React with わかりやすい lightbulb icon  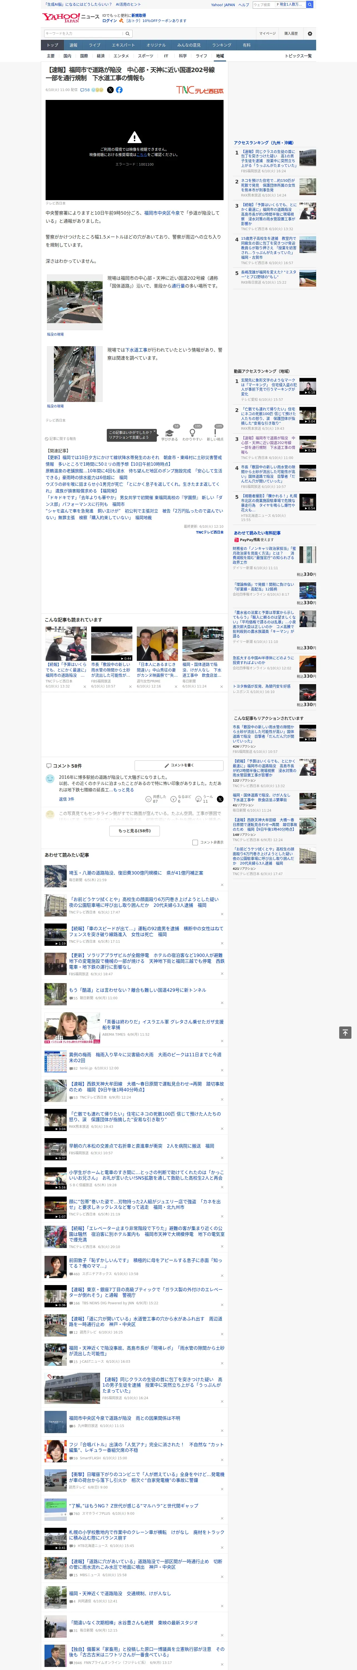192,433
